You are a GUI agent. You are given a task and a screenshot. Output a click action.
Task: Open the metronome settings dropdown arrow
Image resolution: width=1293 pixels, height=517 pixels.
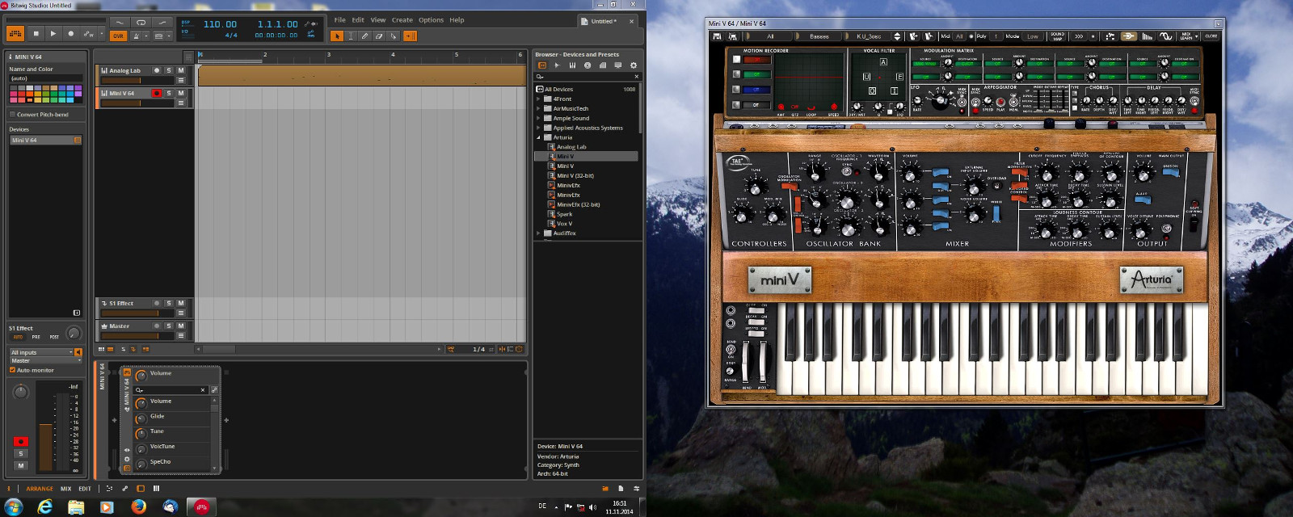[x=146, y=36]
